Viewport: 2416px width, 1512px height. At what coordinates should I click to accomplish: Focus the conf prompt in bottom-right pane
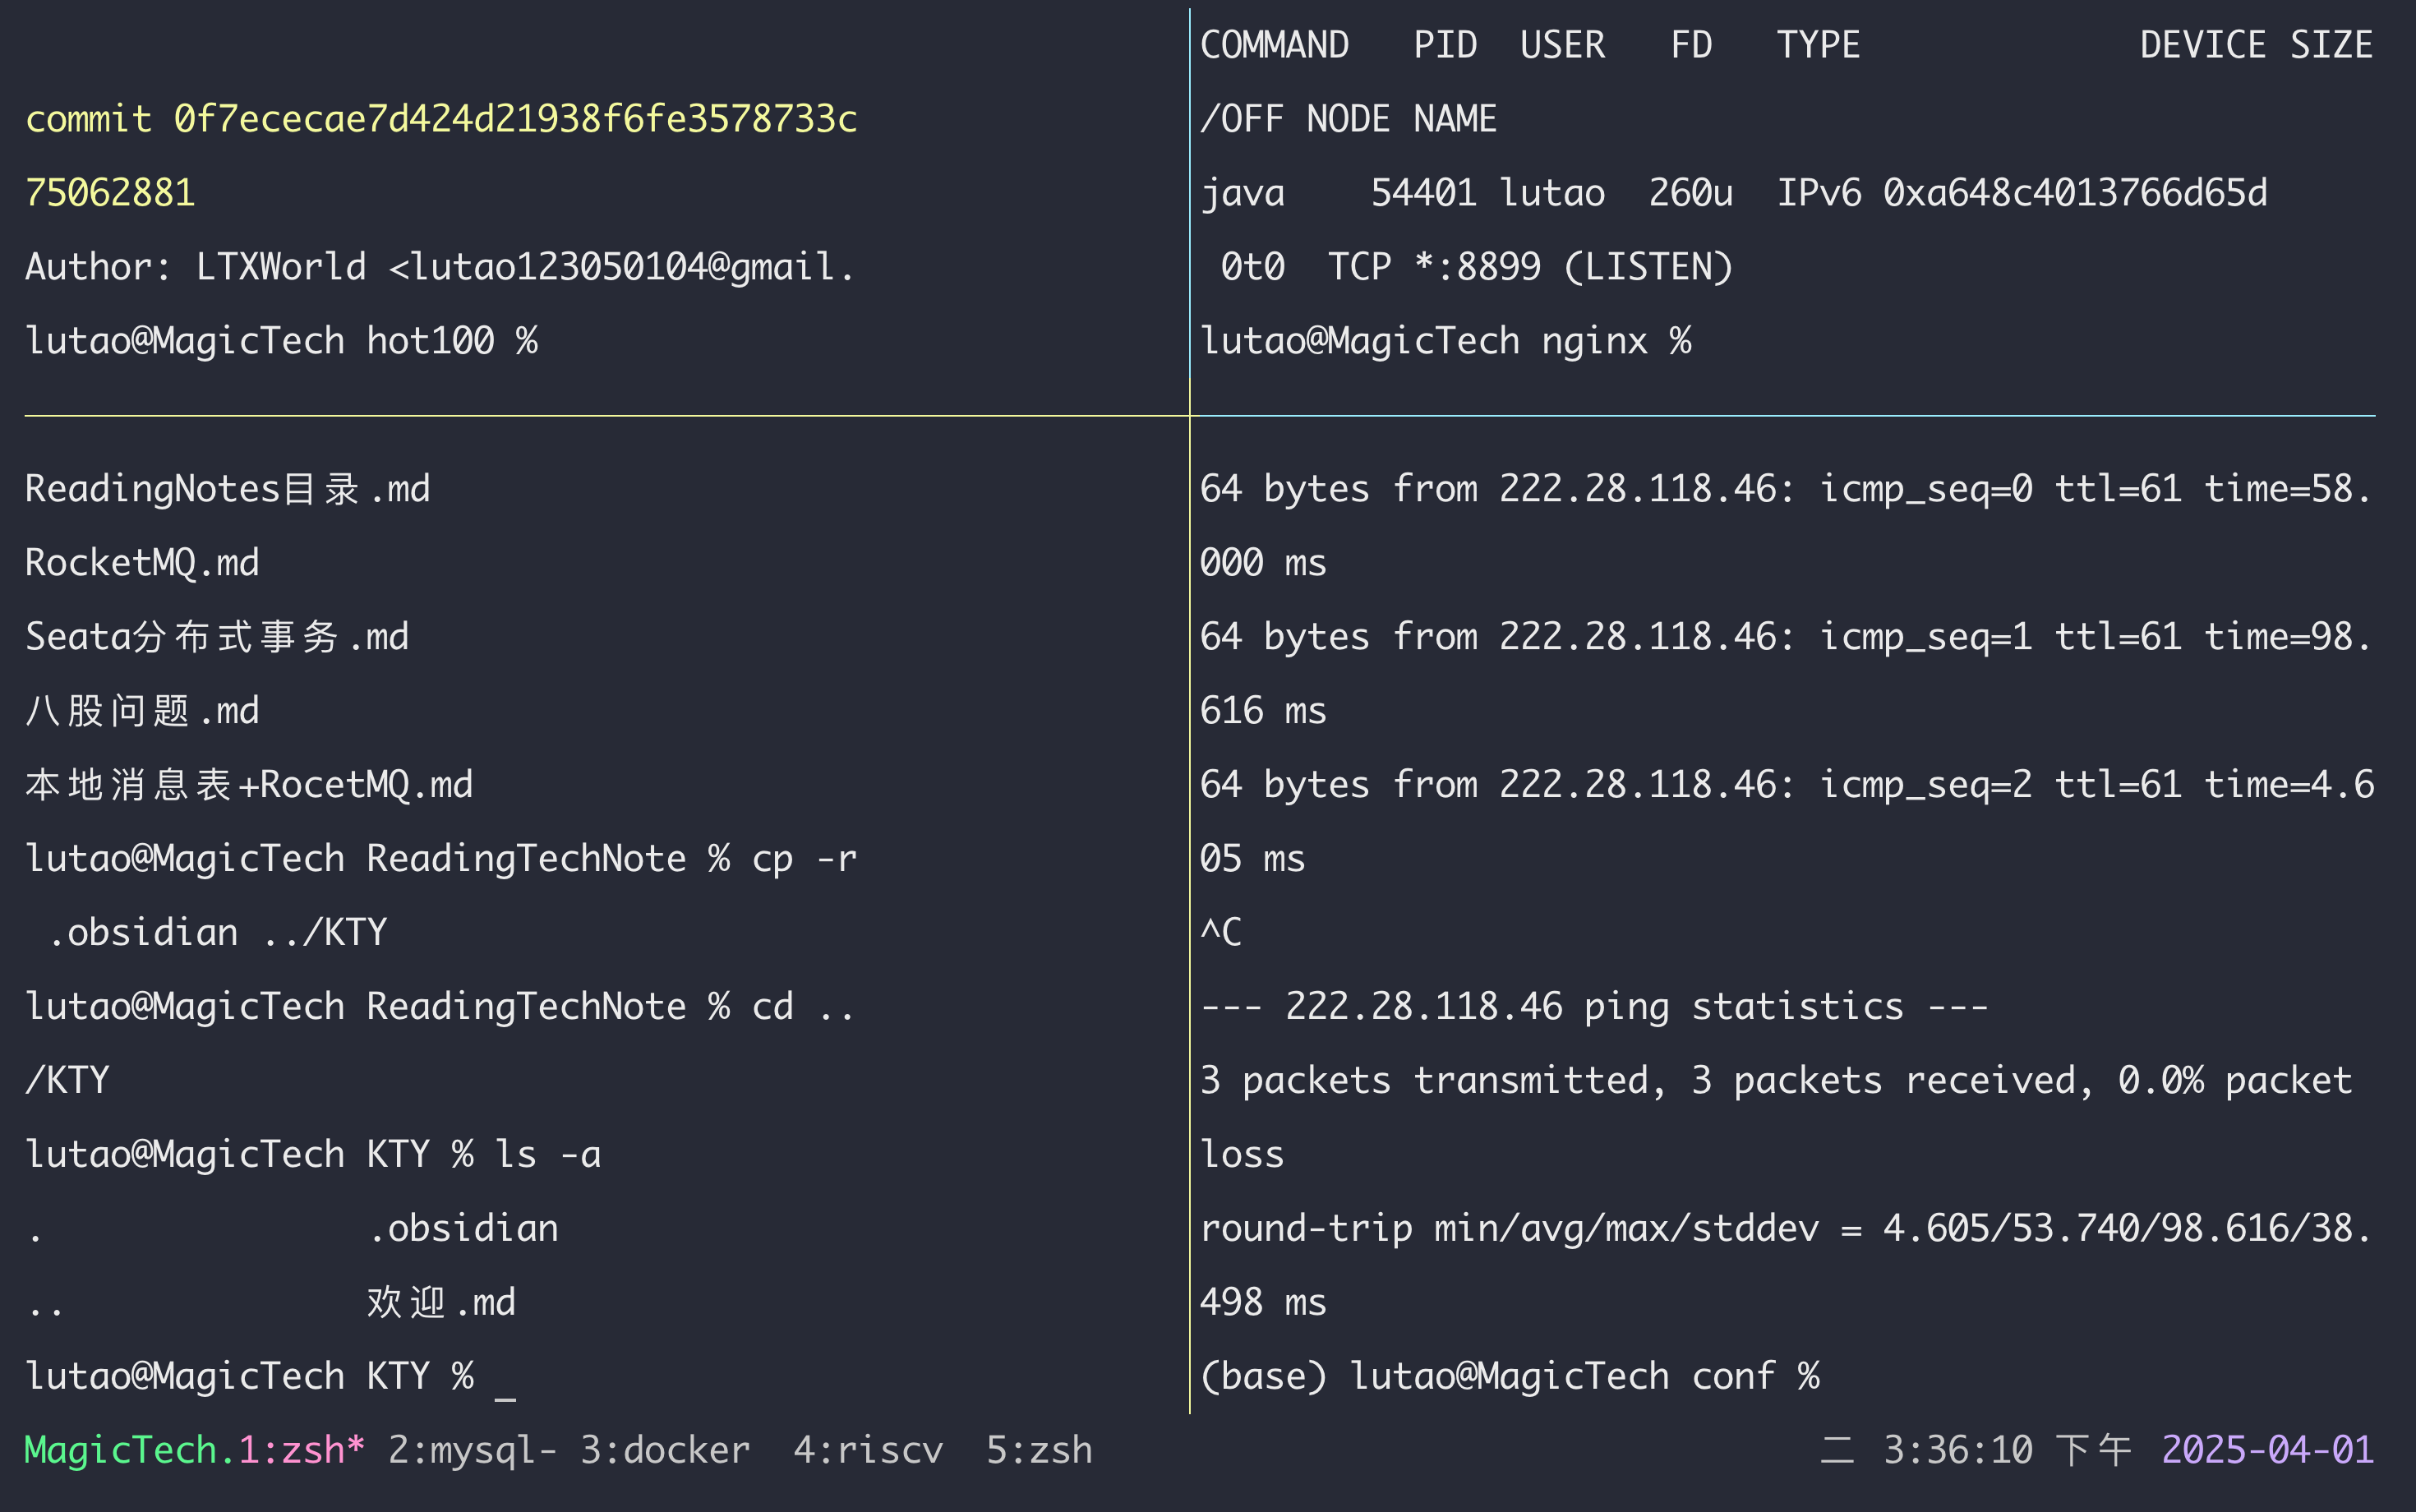tap(1509, 1377)
